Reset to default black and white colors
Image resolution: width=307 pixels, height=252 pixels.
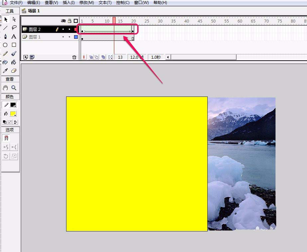5,122
